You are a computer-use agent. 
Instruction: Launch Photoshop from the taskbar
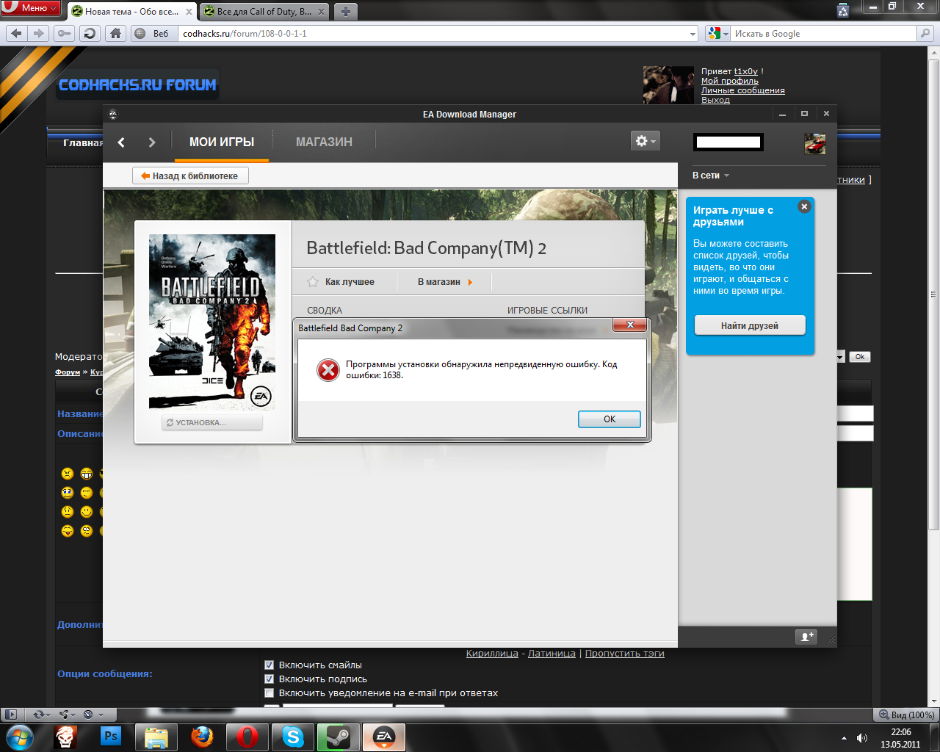[x=111, y=737]
